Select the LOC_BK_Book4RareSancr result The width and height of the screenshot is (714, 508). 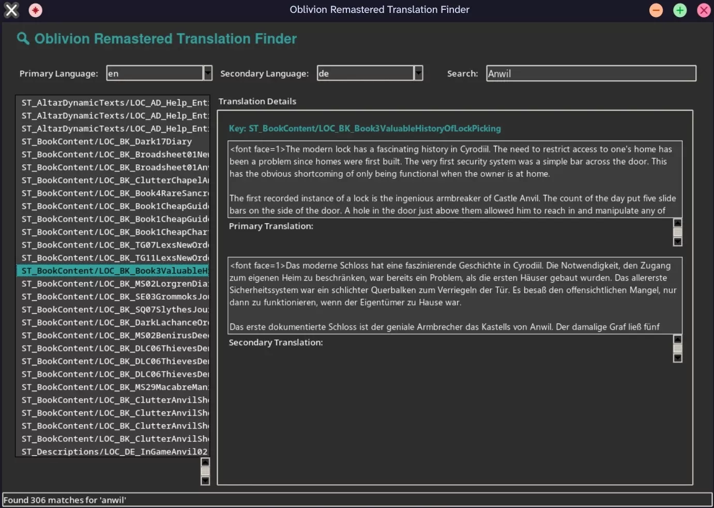coord(113,193)
